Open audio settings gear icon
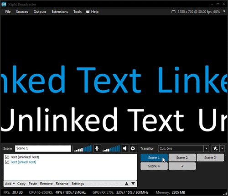228x196 pixels. tap(133, 148)
